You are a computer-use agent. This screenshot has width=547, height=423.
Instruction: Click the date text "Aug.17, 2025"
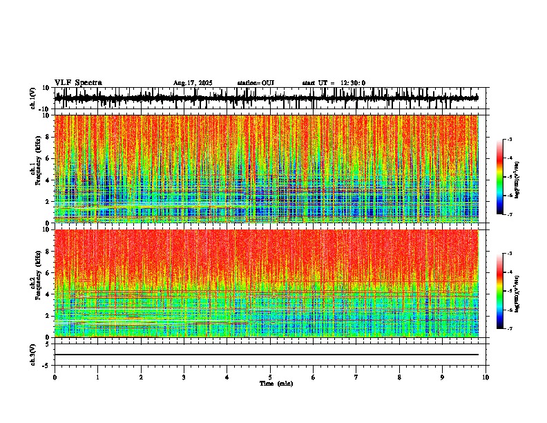pos(193,83)
